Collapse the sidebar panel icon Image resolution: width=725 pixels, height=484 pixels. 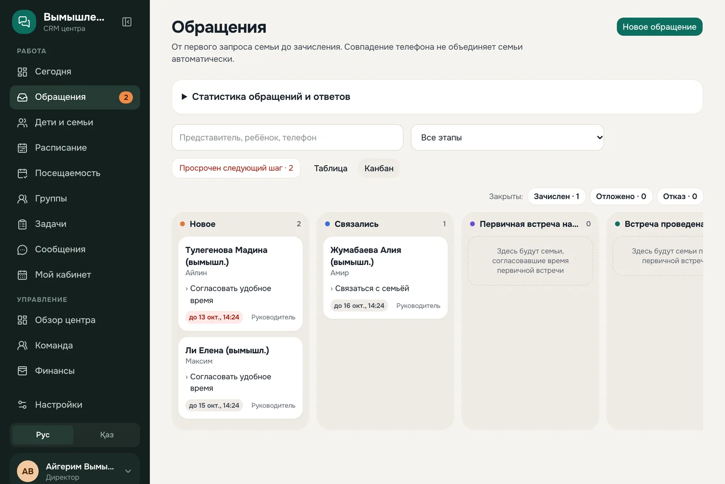point(127,22)
